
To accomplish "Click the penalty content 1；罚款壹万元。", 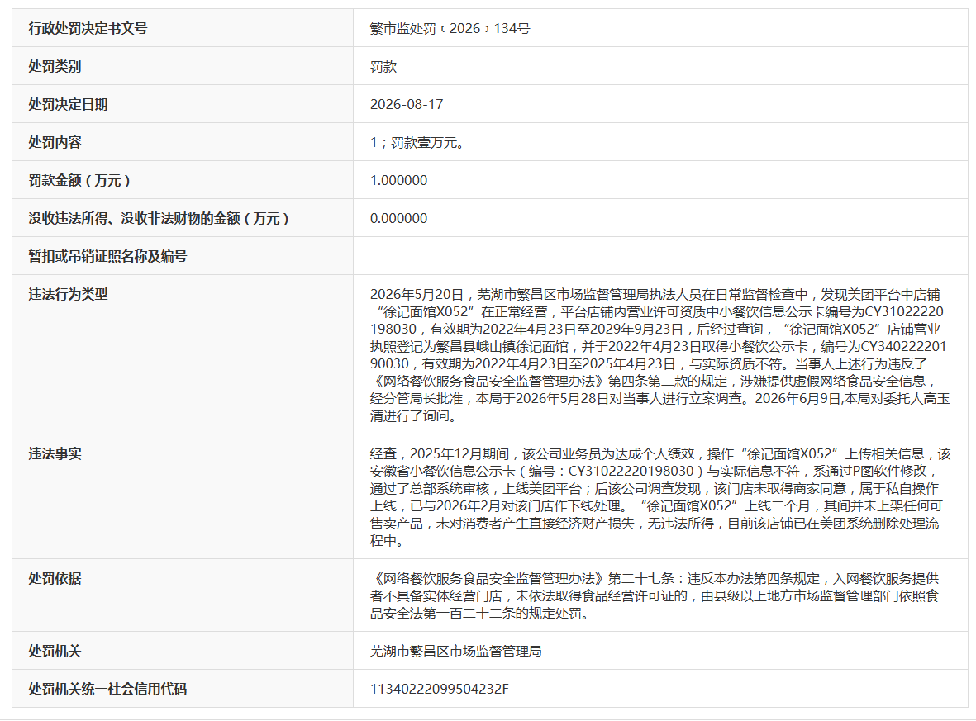I will tap(417, 142).
